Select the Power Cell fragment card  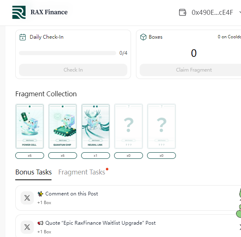coord(30,126)
